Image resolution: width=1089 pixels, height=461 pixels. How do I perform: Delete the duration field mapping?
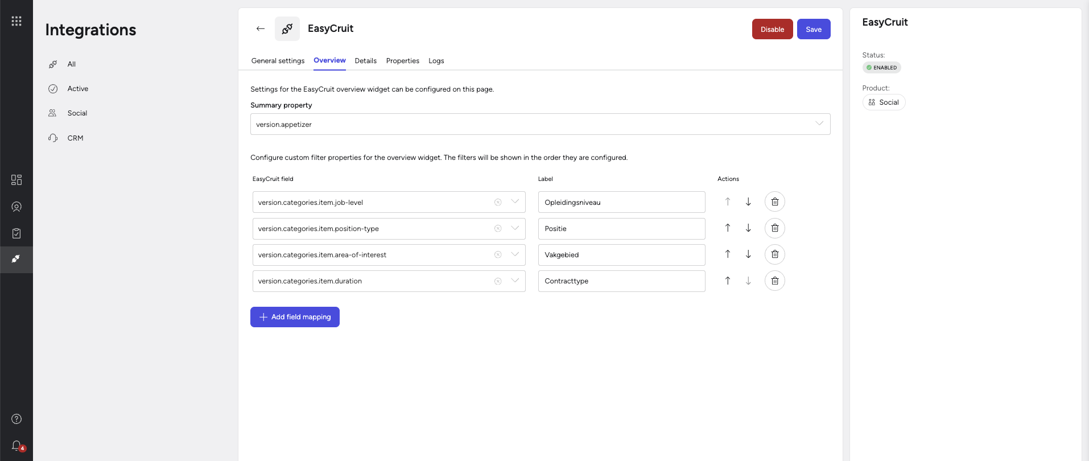coord(775,281)
